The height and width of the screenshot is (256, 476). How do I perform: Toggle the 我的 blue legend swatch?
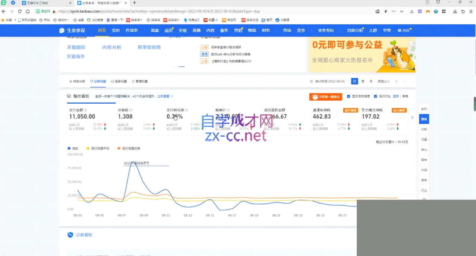pos(69,149)
